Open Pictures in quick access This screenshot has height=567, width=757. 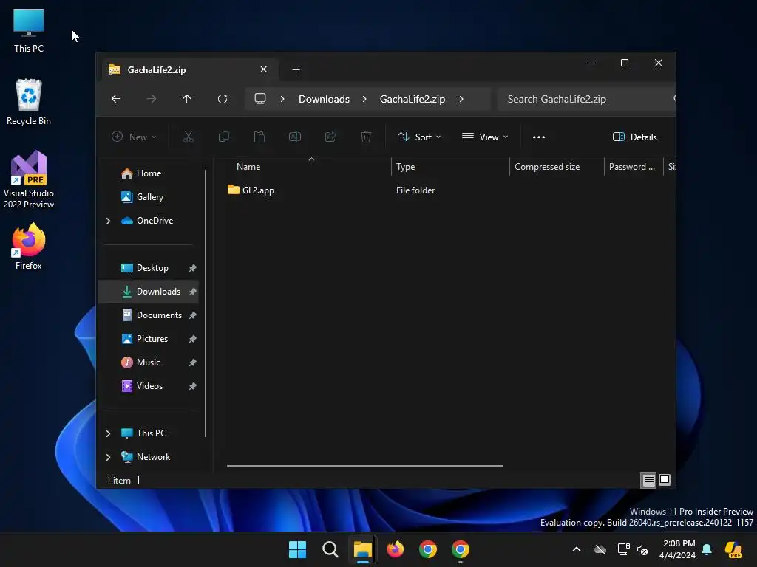pos(152,339)
